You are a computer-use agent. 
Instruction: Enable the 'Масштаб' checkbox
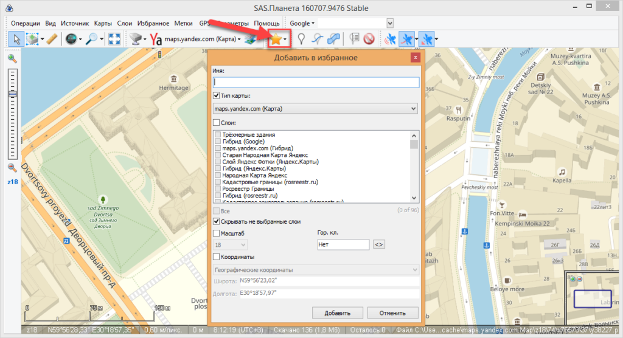[x=217, y=233]
